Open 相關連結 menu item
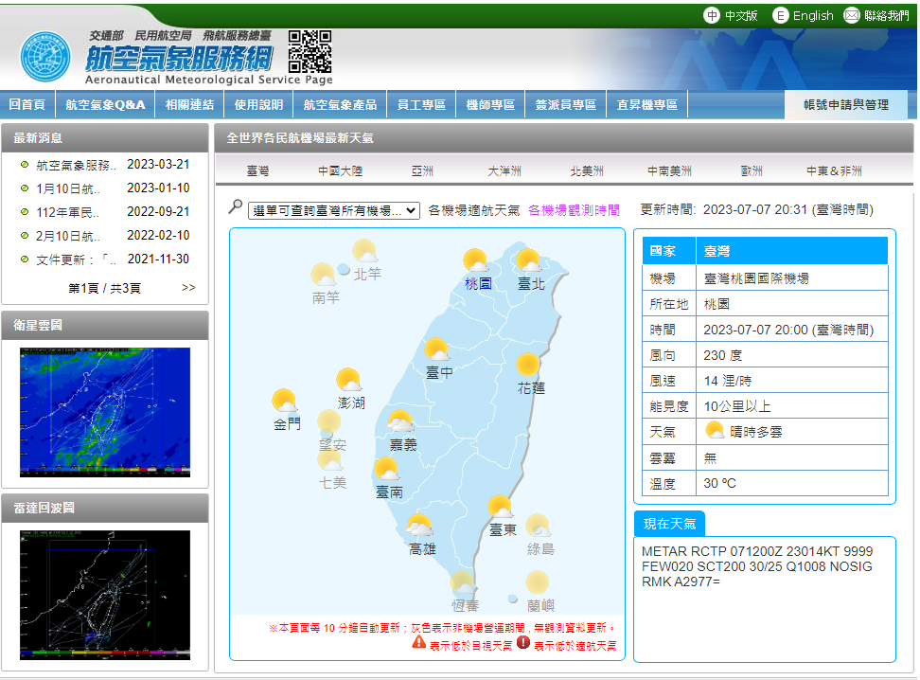 pyautogui.click(x=189, y=104)
